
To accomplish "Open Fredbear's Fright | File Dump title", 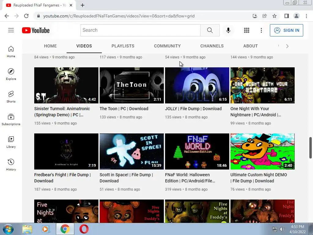I will coord(62,178).
